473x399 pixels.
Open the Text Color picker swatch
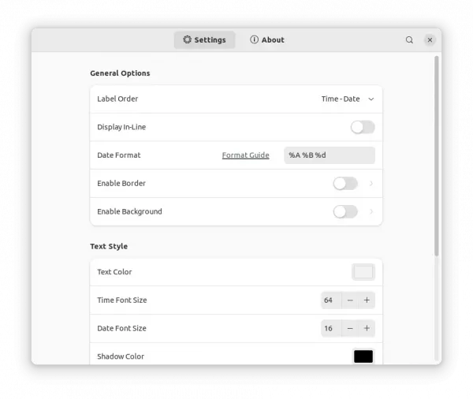(363, 272)
